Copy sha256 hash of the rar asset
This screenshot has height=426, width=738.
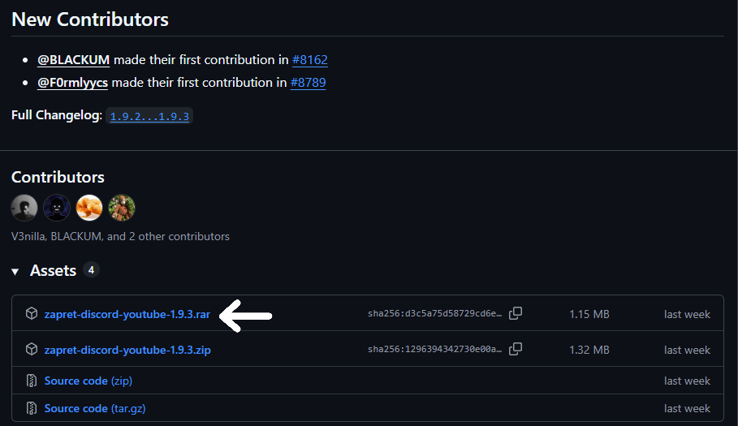pos(516,313)
